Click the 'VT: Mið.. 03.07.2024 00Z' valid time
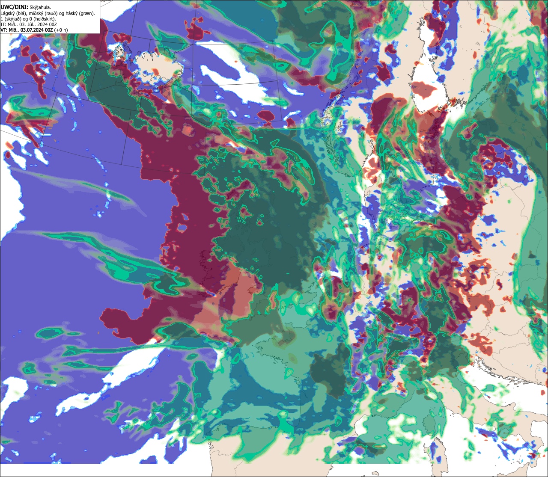The image size is (548, 477). (27, 30)
